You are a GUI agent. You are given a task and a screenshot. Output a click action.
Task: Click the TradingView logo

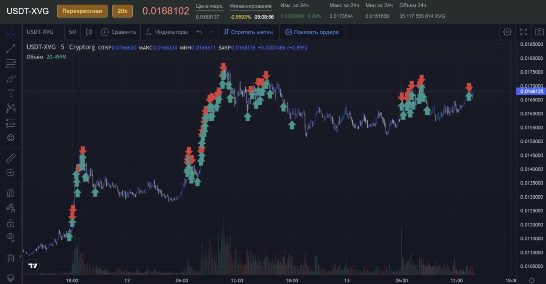point(33,265)
